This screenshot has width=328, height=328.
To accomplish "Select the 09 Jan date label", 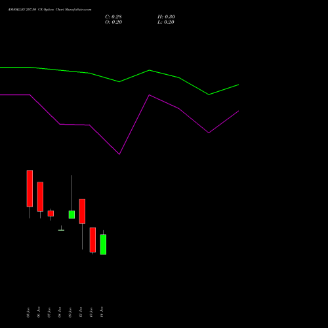I will pyautogui.click(x=70, y=312).
